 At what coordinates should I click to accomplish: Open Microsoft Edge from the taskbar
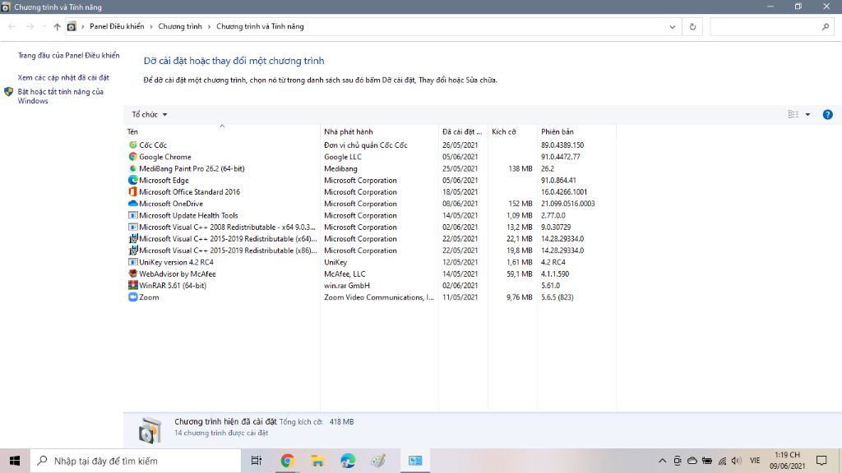348,461
